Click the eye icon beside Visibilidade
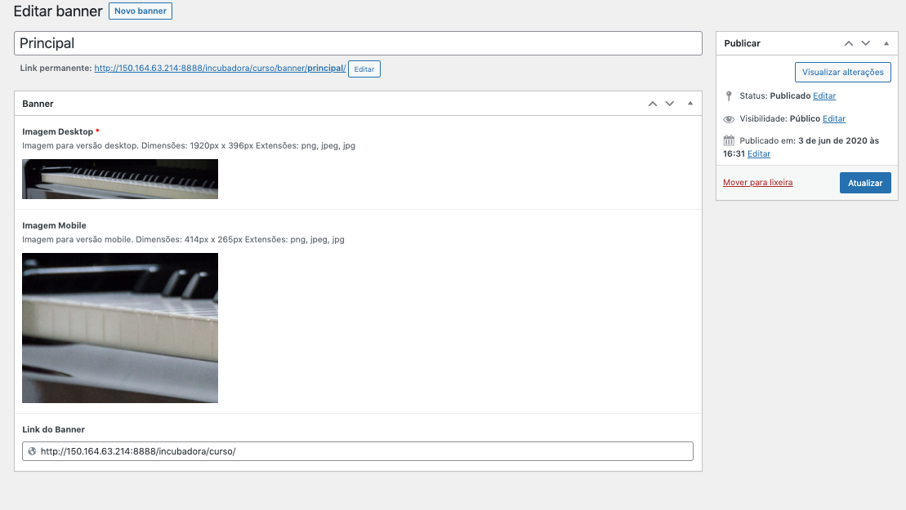This screenshot has width=906, height=510. [x=729, y=119]
